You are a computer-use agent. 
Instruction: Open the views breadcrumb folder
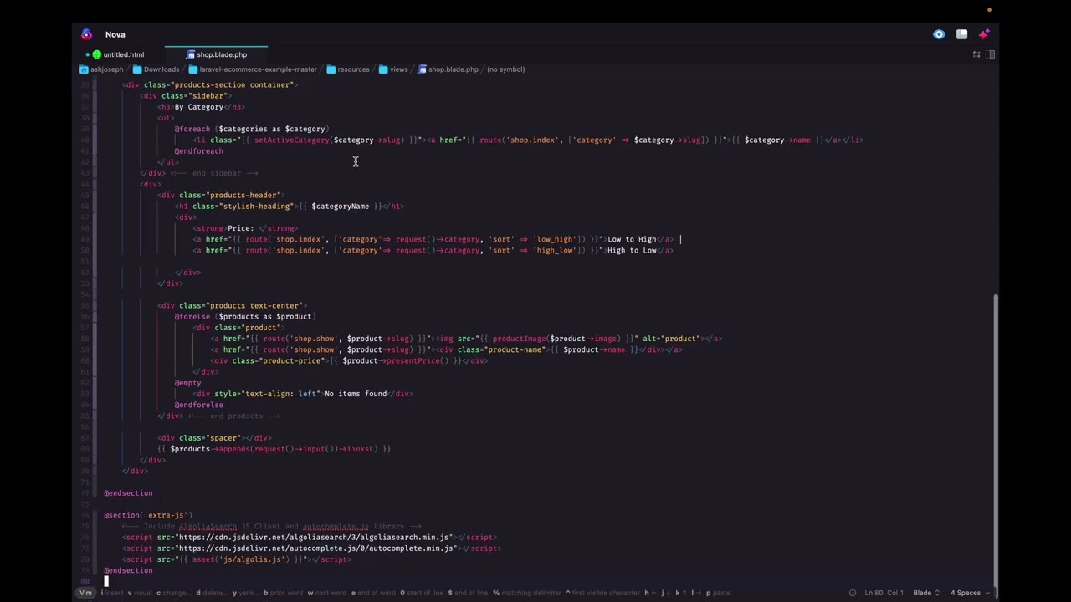tap(393, 69)
